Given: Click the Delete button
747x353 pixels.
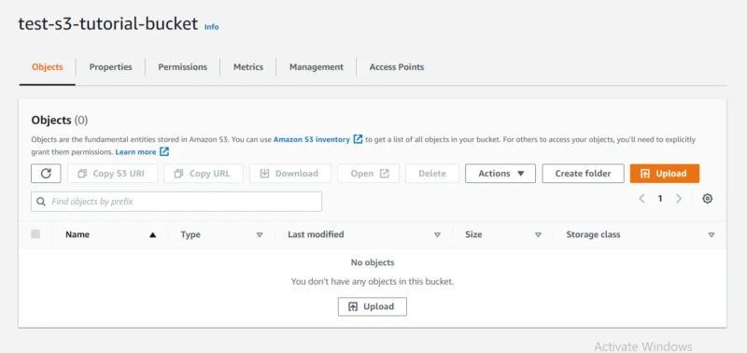Looking at the screenshot, I should [432, 174].
